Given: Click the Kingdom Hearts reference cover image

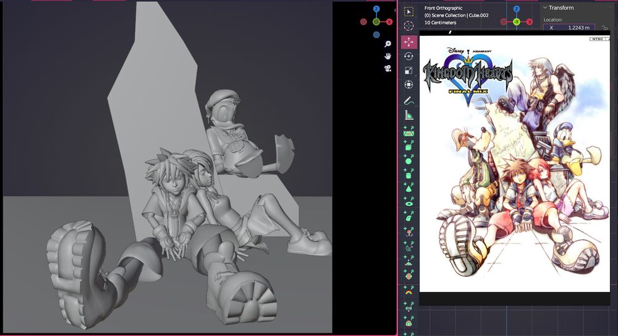Looking at the screenshot, I should tap(514, 164).
